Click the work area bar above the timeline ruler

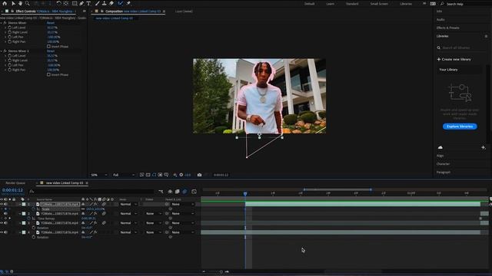coord(337,189)
